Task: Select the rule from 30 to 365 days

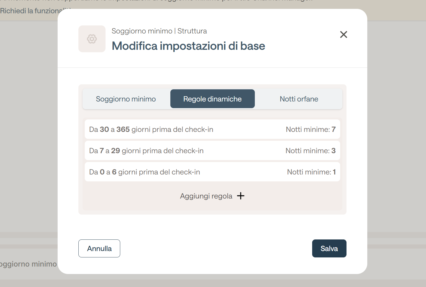Action: pyautogui.click(x=212, y=129)
